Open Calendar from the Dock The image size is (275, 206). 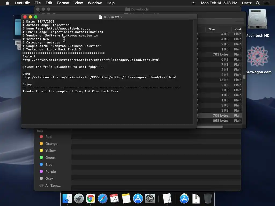tap(114, 199)
